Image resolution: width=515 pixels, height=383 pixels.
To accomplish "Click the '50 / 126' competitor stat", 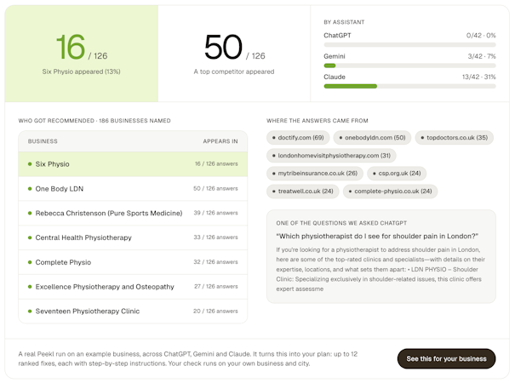I will pyautogui.click(x=234, y=48).
